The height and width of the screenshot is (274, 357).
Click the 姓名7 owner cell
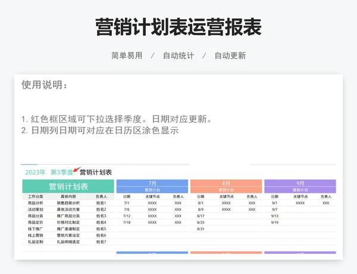point(101,242)
